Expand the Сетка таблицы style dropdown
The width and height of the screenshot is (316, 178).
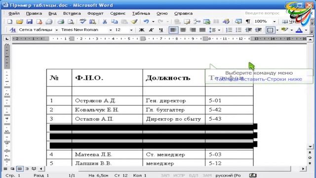[x=57, y=30]
